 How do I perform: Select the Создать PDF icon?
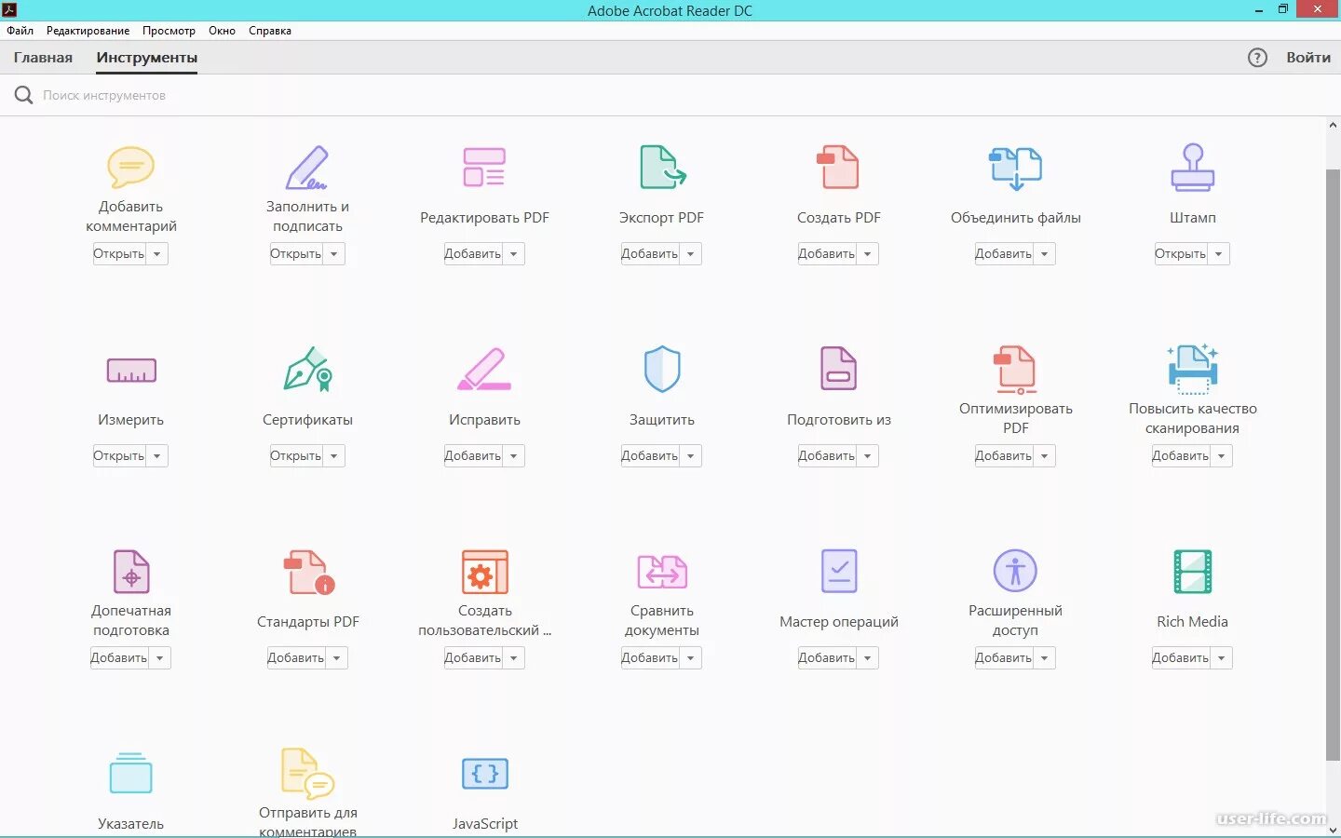pyautogui.click(x=838, y=168)
